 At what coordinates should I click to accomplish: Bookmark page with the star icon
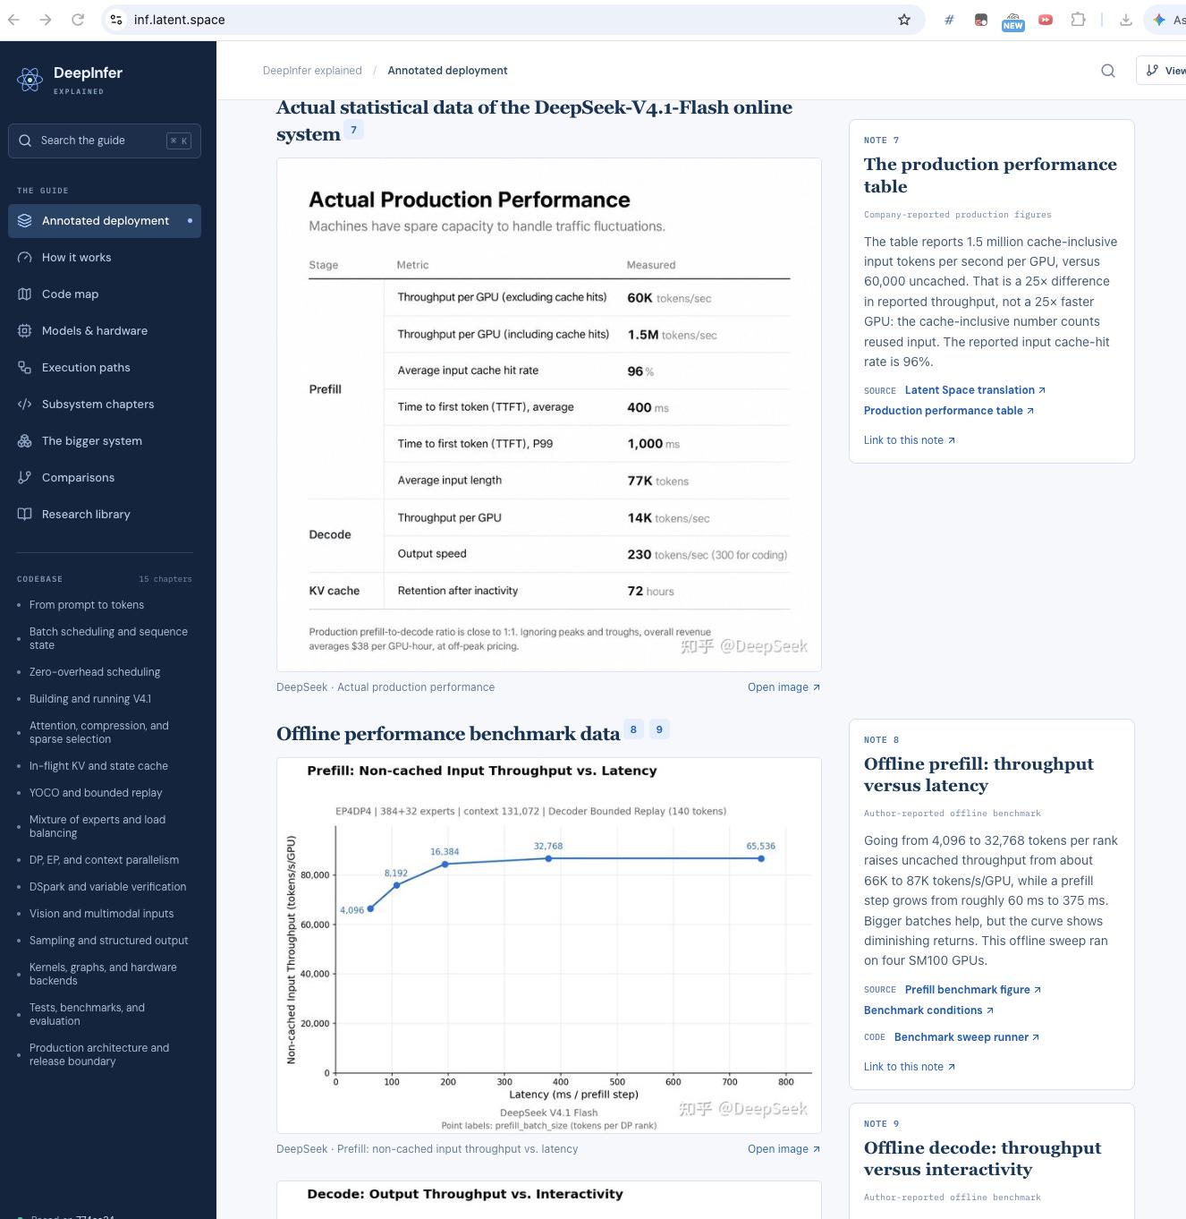904,20
